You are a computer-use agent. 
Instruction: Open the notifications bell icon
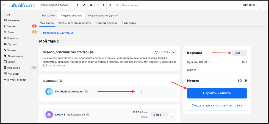click(x=117, y=5)
